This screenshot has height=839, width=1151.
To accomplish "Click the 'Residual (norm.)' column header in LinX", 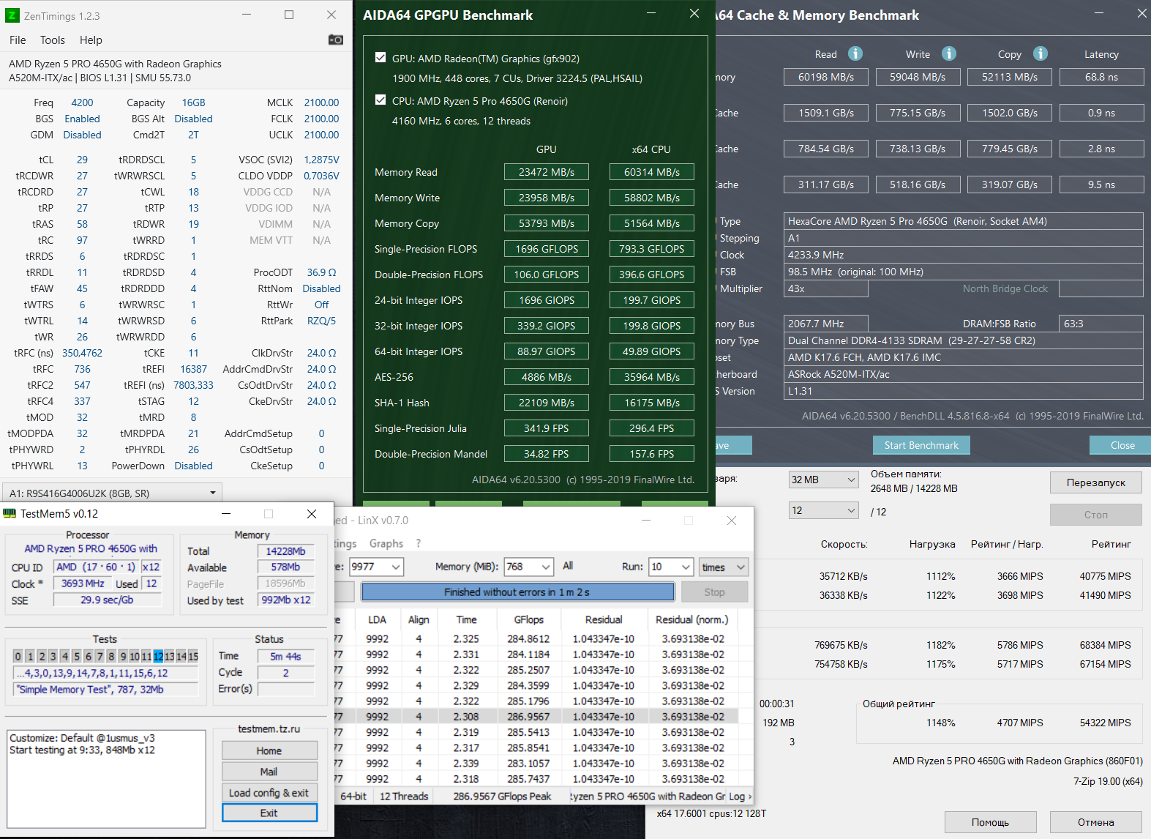I will click(x=692, y=619).
